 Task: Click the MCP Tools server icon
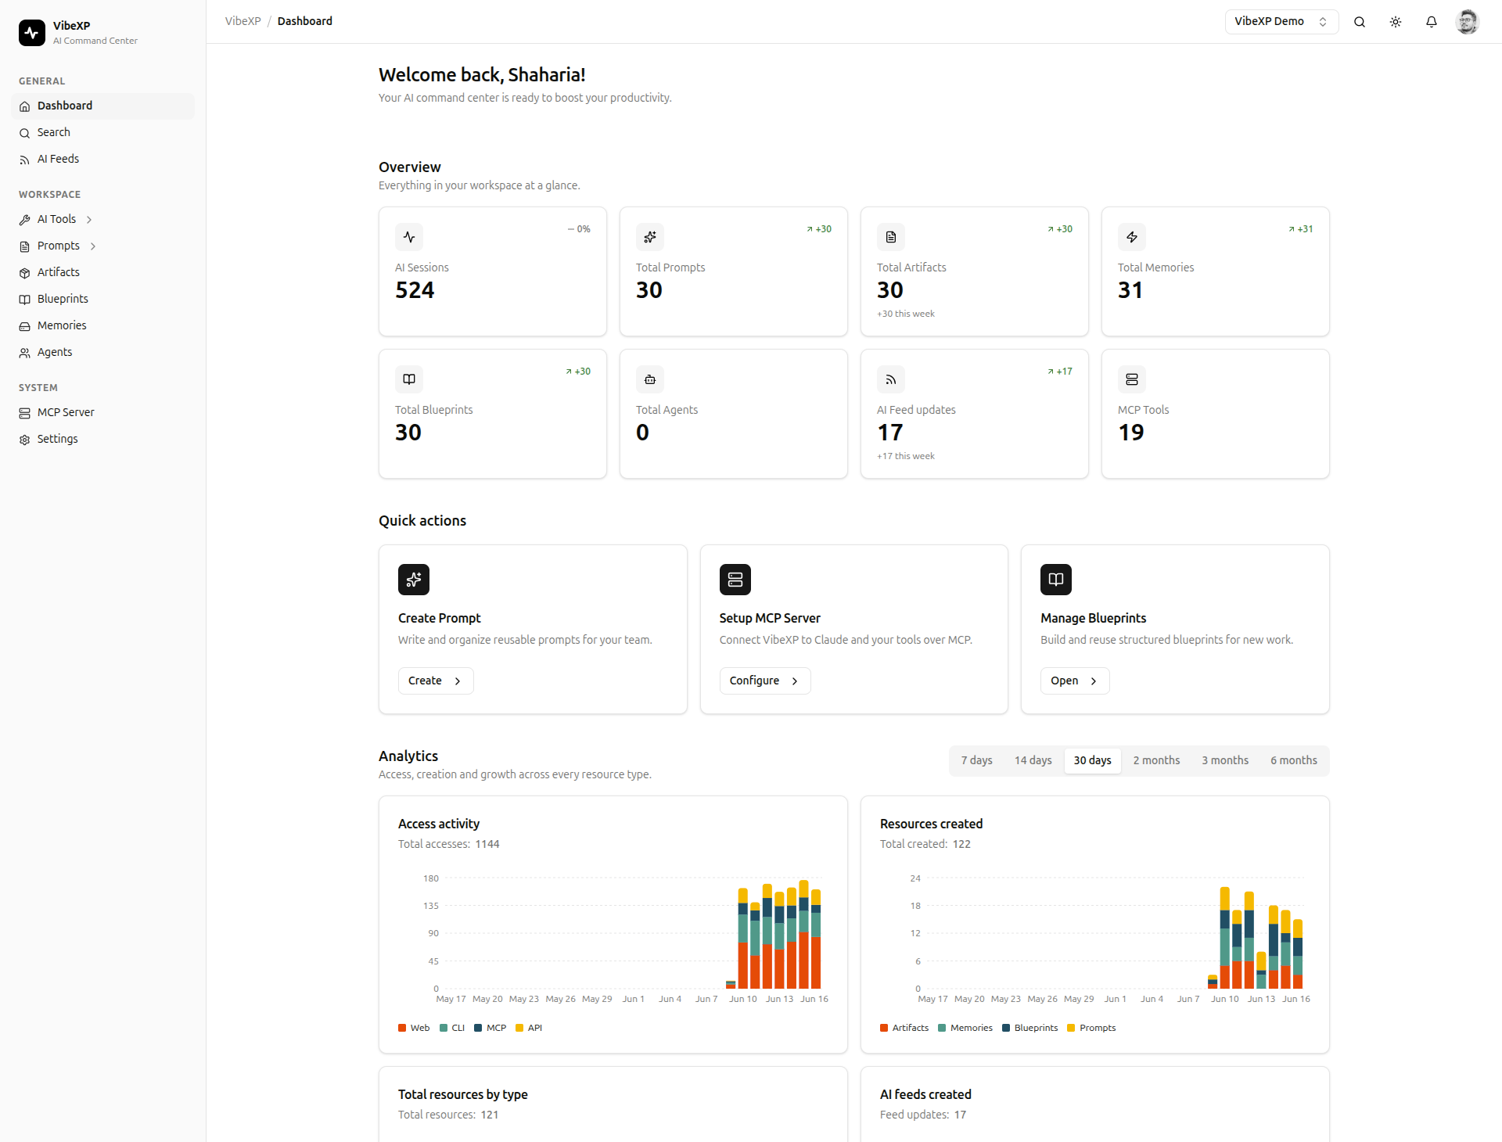(1132, 379)
